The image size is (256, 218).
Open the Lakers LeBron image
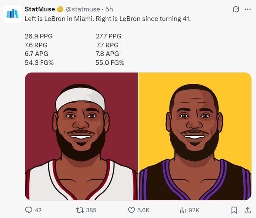click(195, 136)
